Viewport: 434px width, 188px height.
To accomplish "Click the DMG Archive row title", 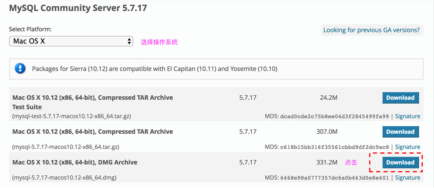I will click(75, 162).
